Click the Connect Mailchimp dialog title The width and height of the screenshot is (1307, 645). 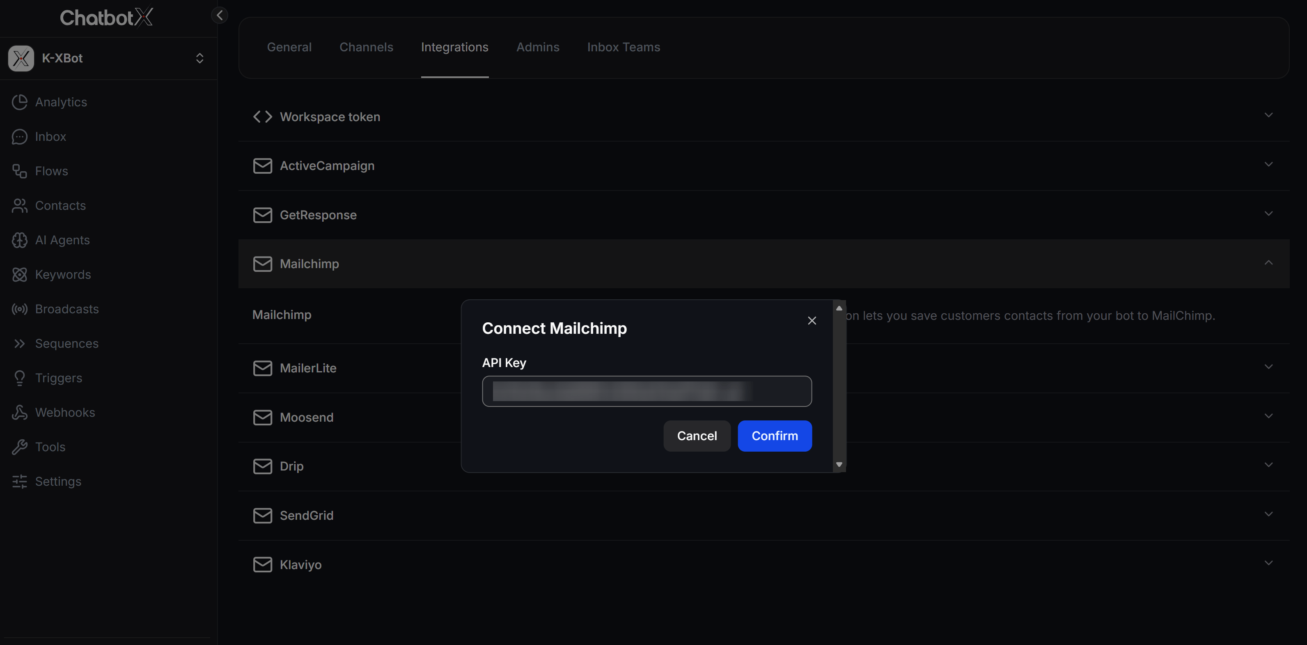[x=554, y=328]
